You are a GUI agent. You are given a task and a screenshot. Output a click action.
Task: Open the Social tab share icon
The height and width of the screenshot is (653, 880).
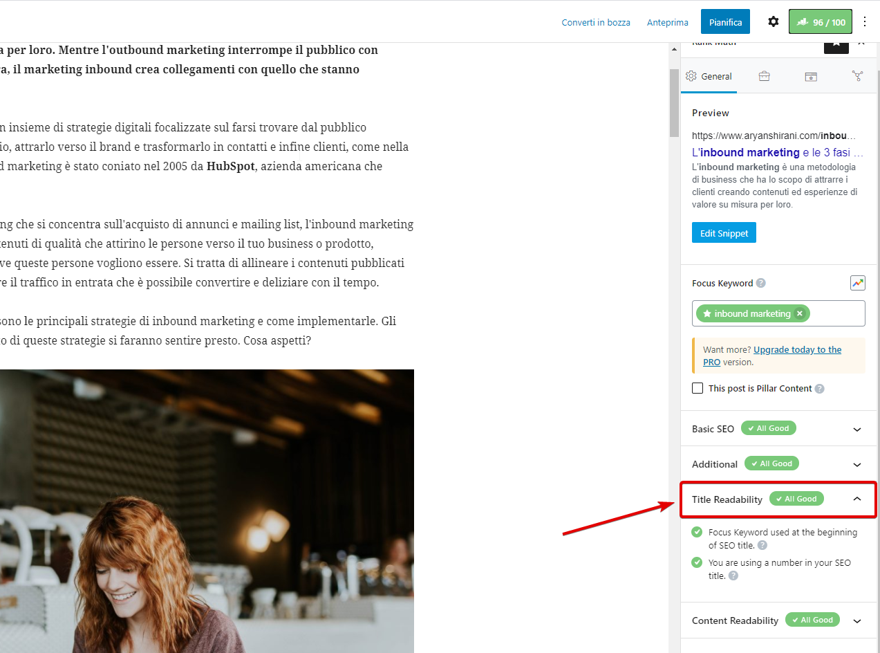857,76
